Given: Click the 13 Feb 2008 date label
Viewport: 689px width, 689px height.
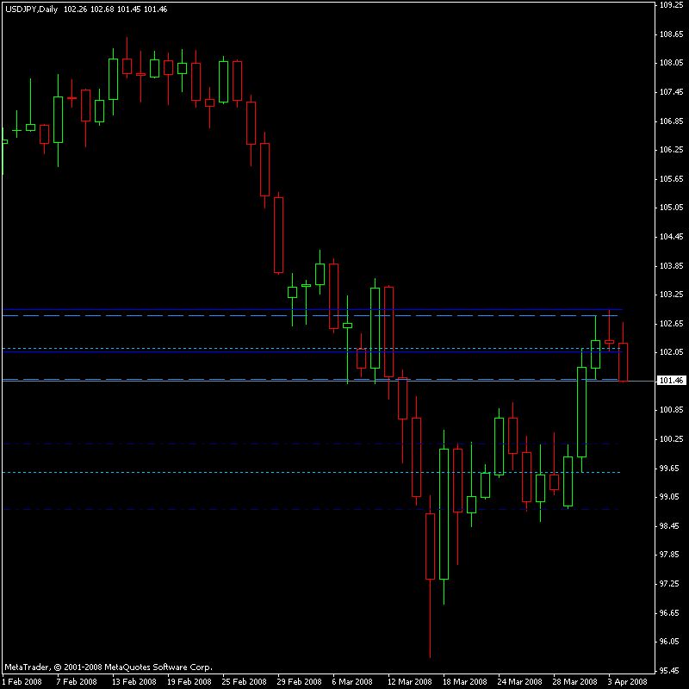Looking at the screenshot, I should pyautogui.click(x=134, y=682).
